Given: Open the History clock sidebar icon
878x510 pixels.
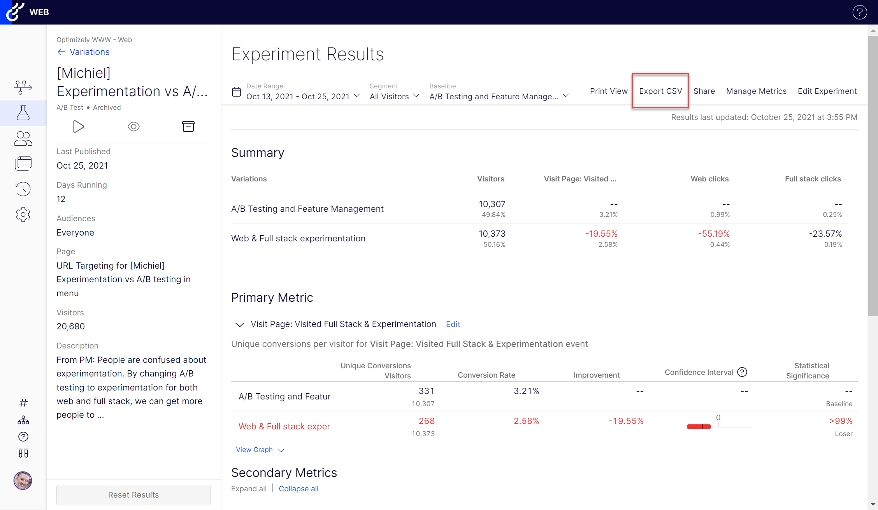Looking at the screenshot, I should pyautogui.click(x=23, y=189).
